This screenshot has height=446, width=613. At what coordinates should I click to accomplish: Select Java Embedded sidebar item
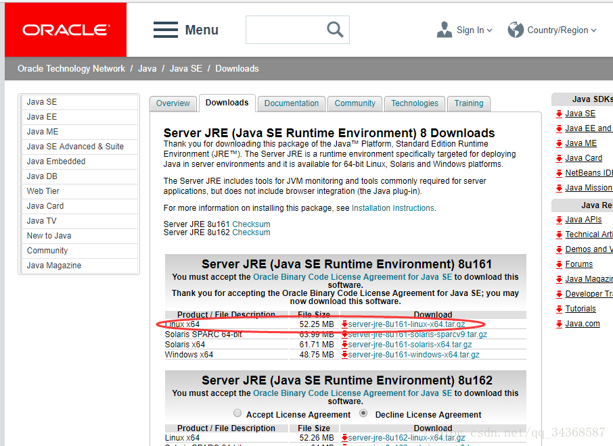[x=79, y=162]
